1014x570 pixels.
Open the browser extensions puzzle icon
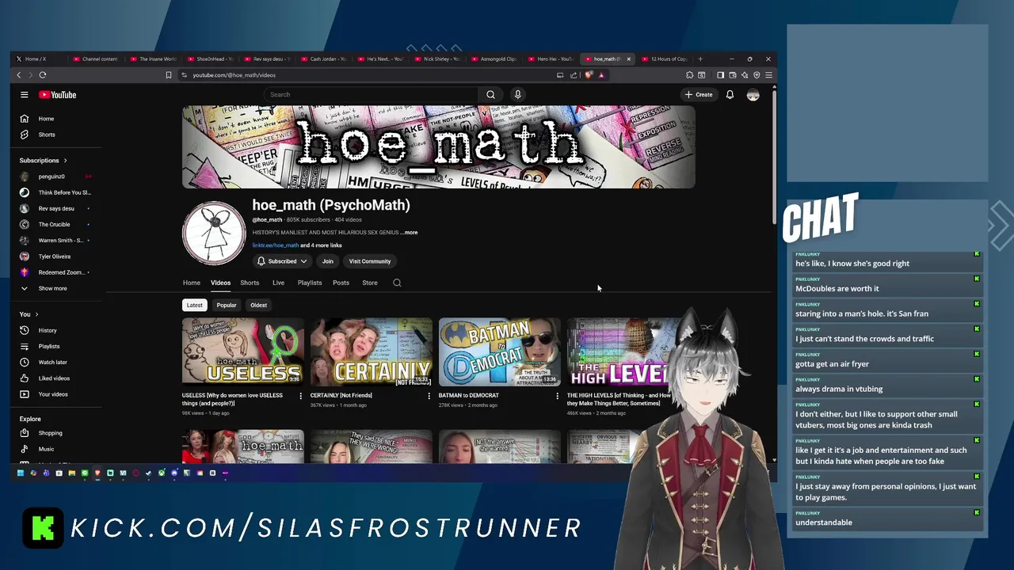(689, 75)
